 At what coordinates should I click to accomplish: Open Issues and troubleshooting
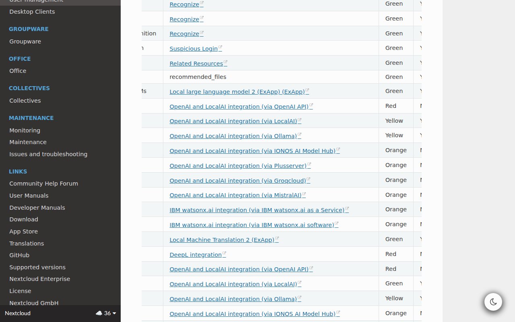coord(48,154)
